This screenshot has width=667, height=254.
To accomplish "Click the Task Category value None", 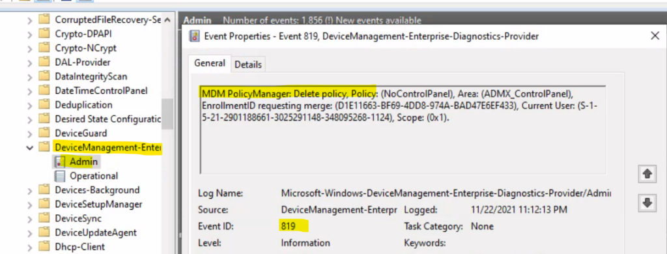I will tap(483, 227).
